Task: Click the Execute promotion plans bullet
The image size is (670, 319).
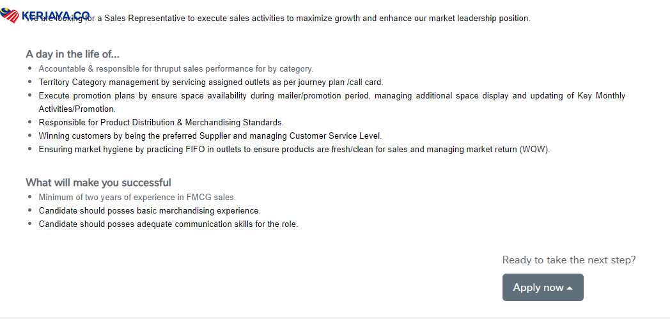Action: pyautogui.click(x=332, y=96)
